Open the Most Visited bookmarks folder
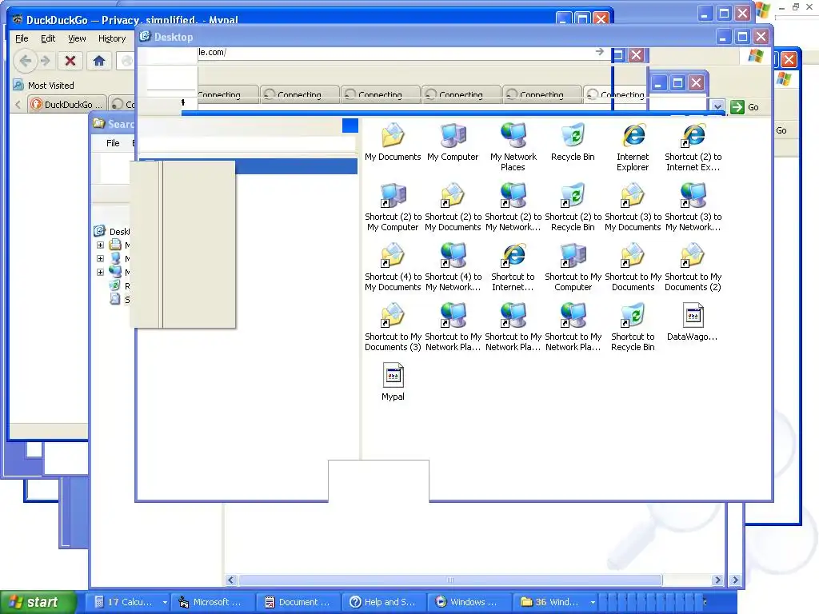This screenshot has height=614, width=819. (x=44, y=85)
